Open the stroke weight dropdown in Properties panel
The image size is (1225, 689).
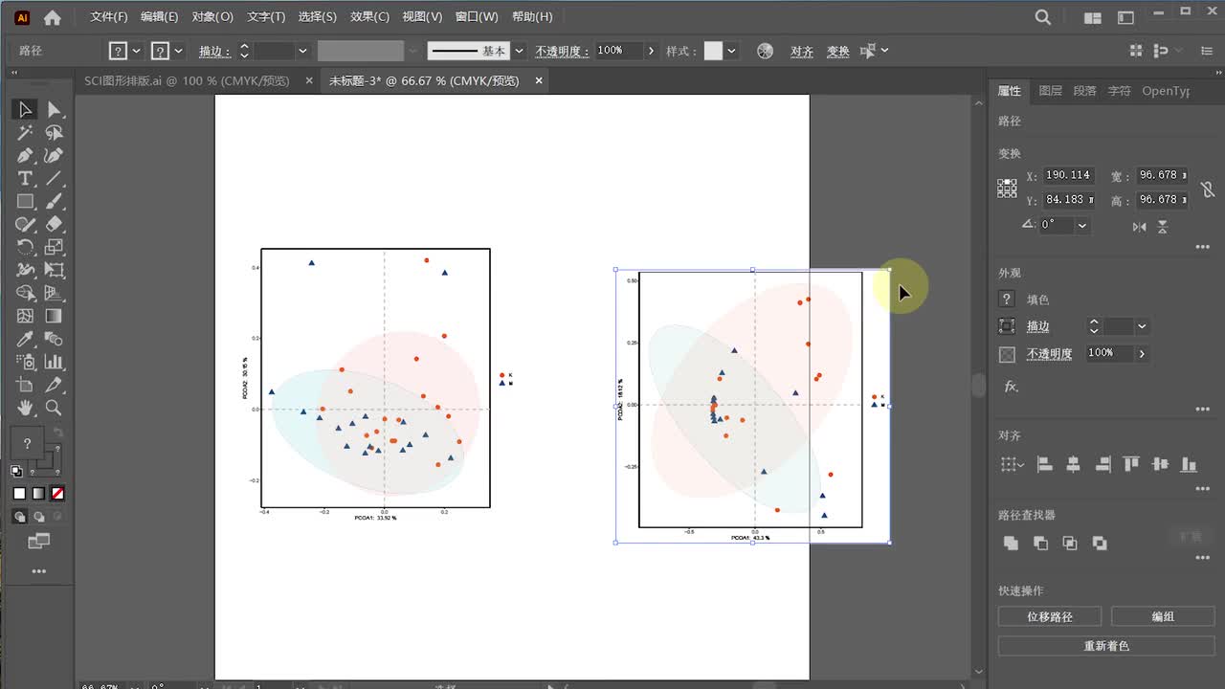(1142, 327)
